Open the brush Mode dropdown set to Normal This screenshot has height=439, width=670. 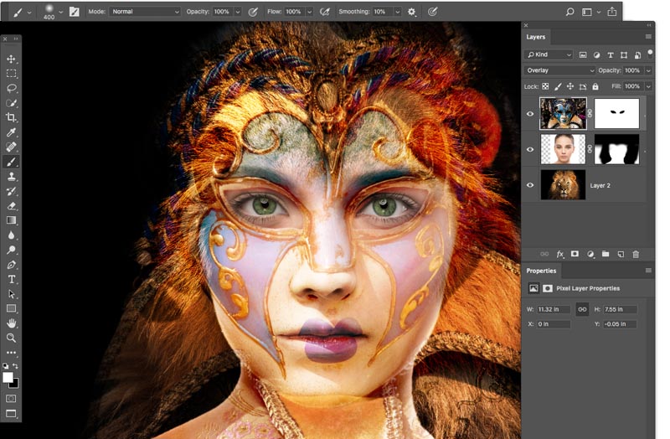[145, 12]
